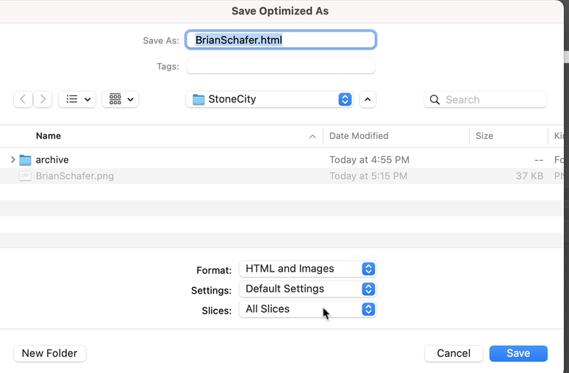Click in the Tags input field
The height and width of the screenshot is (373, 569).
(280, 66)
